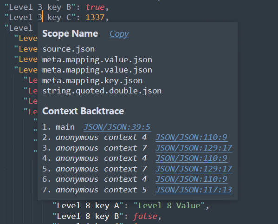Click the Scope Name heading
The image size is (278, 224).
click(x=70, y=34)
